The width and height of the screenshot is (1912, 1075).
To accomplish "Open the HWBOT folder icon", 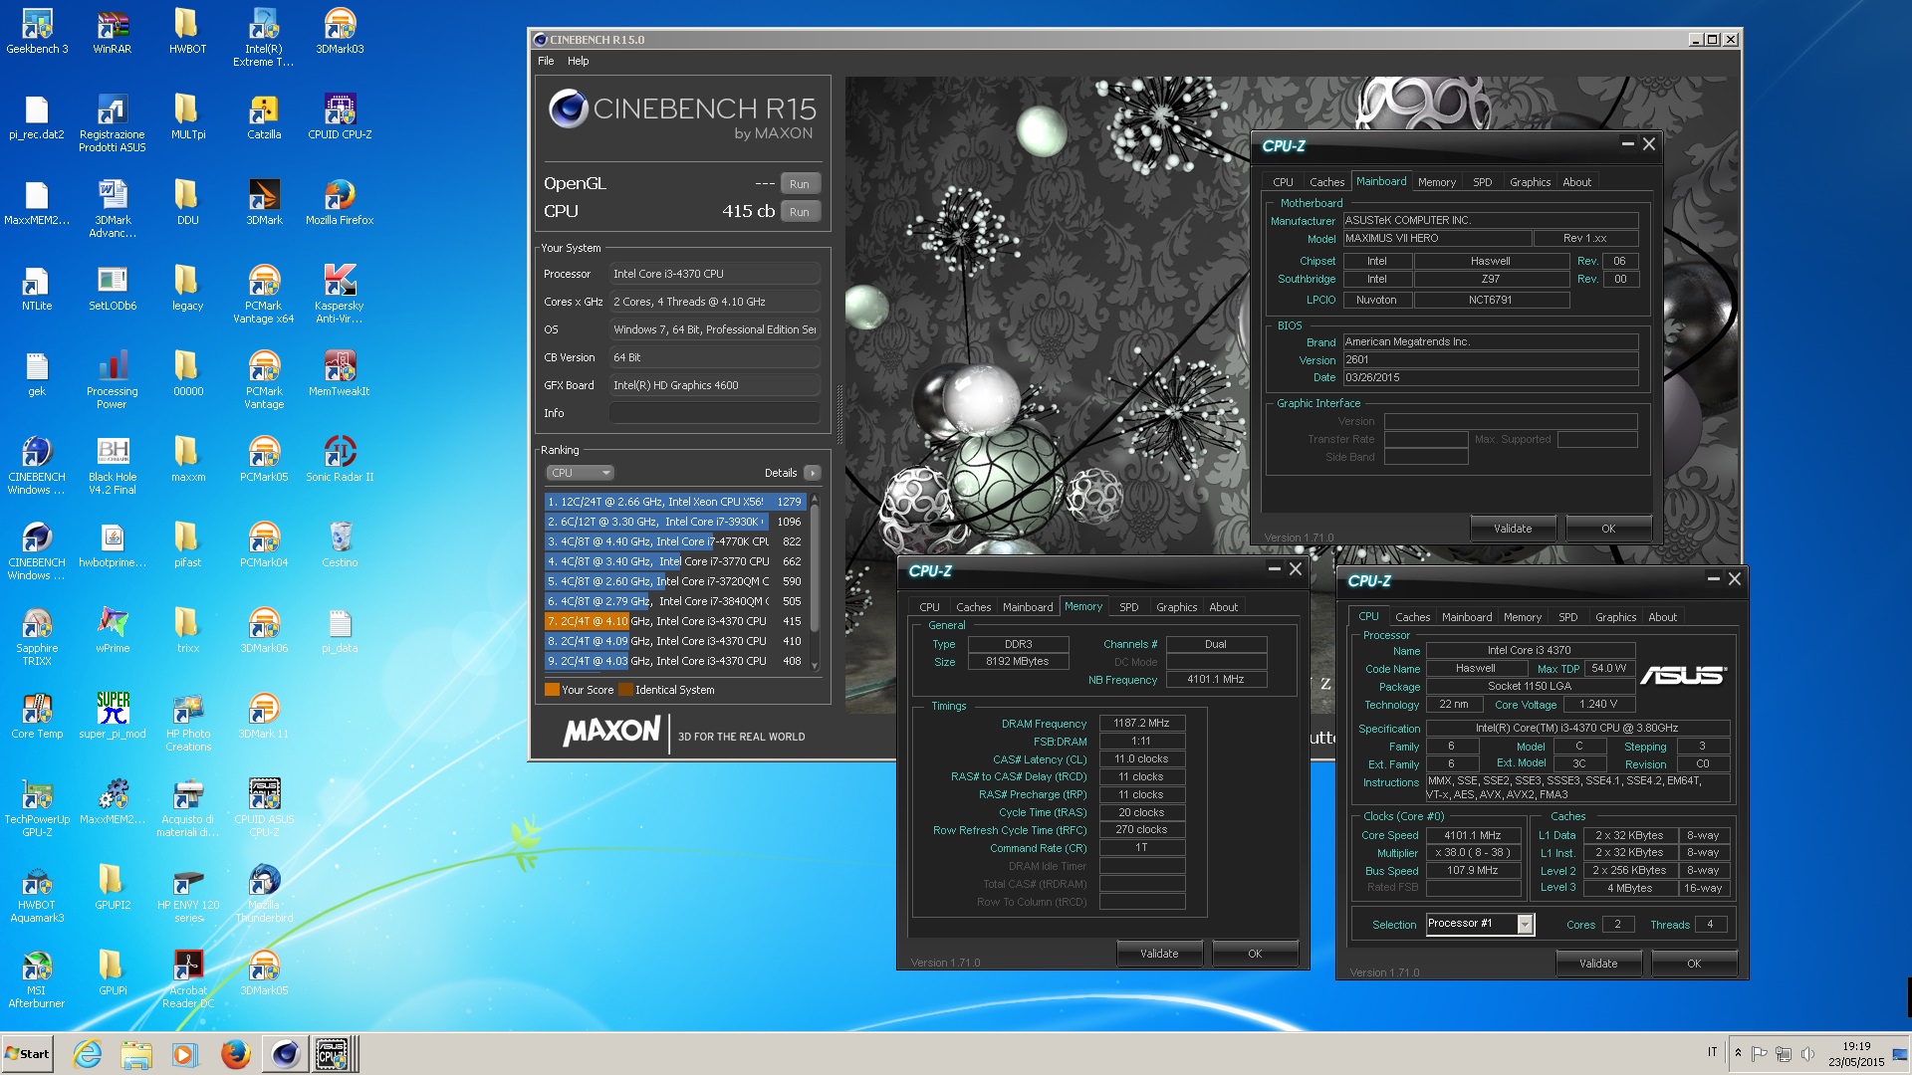I will tap(187, 30).
